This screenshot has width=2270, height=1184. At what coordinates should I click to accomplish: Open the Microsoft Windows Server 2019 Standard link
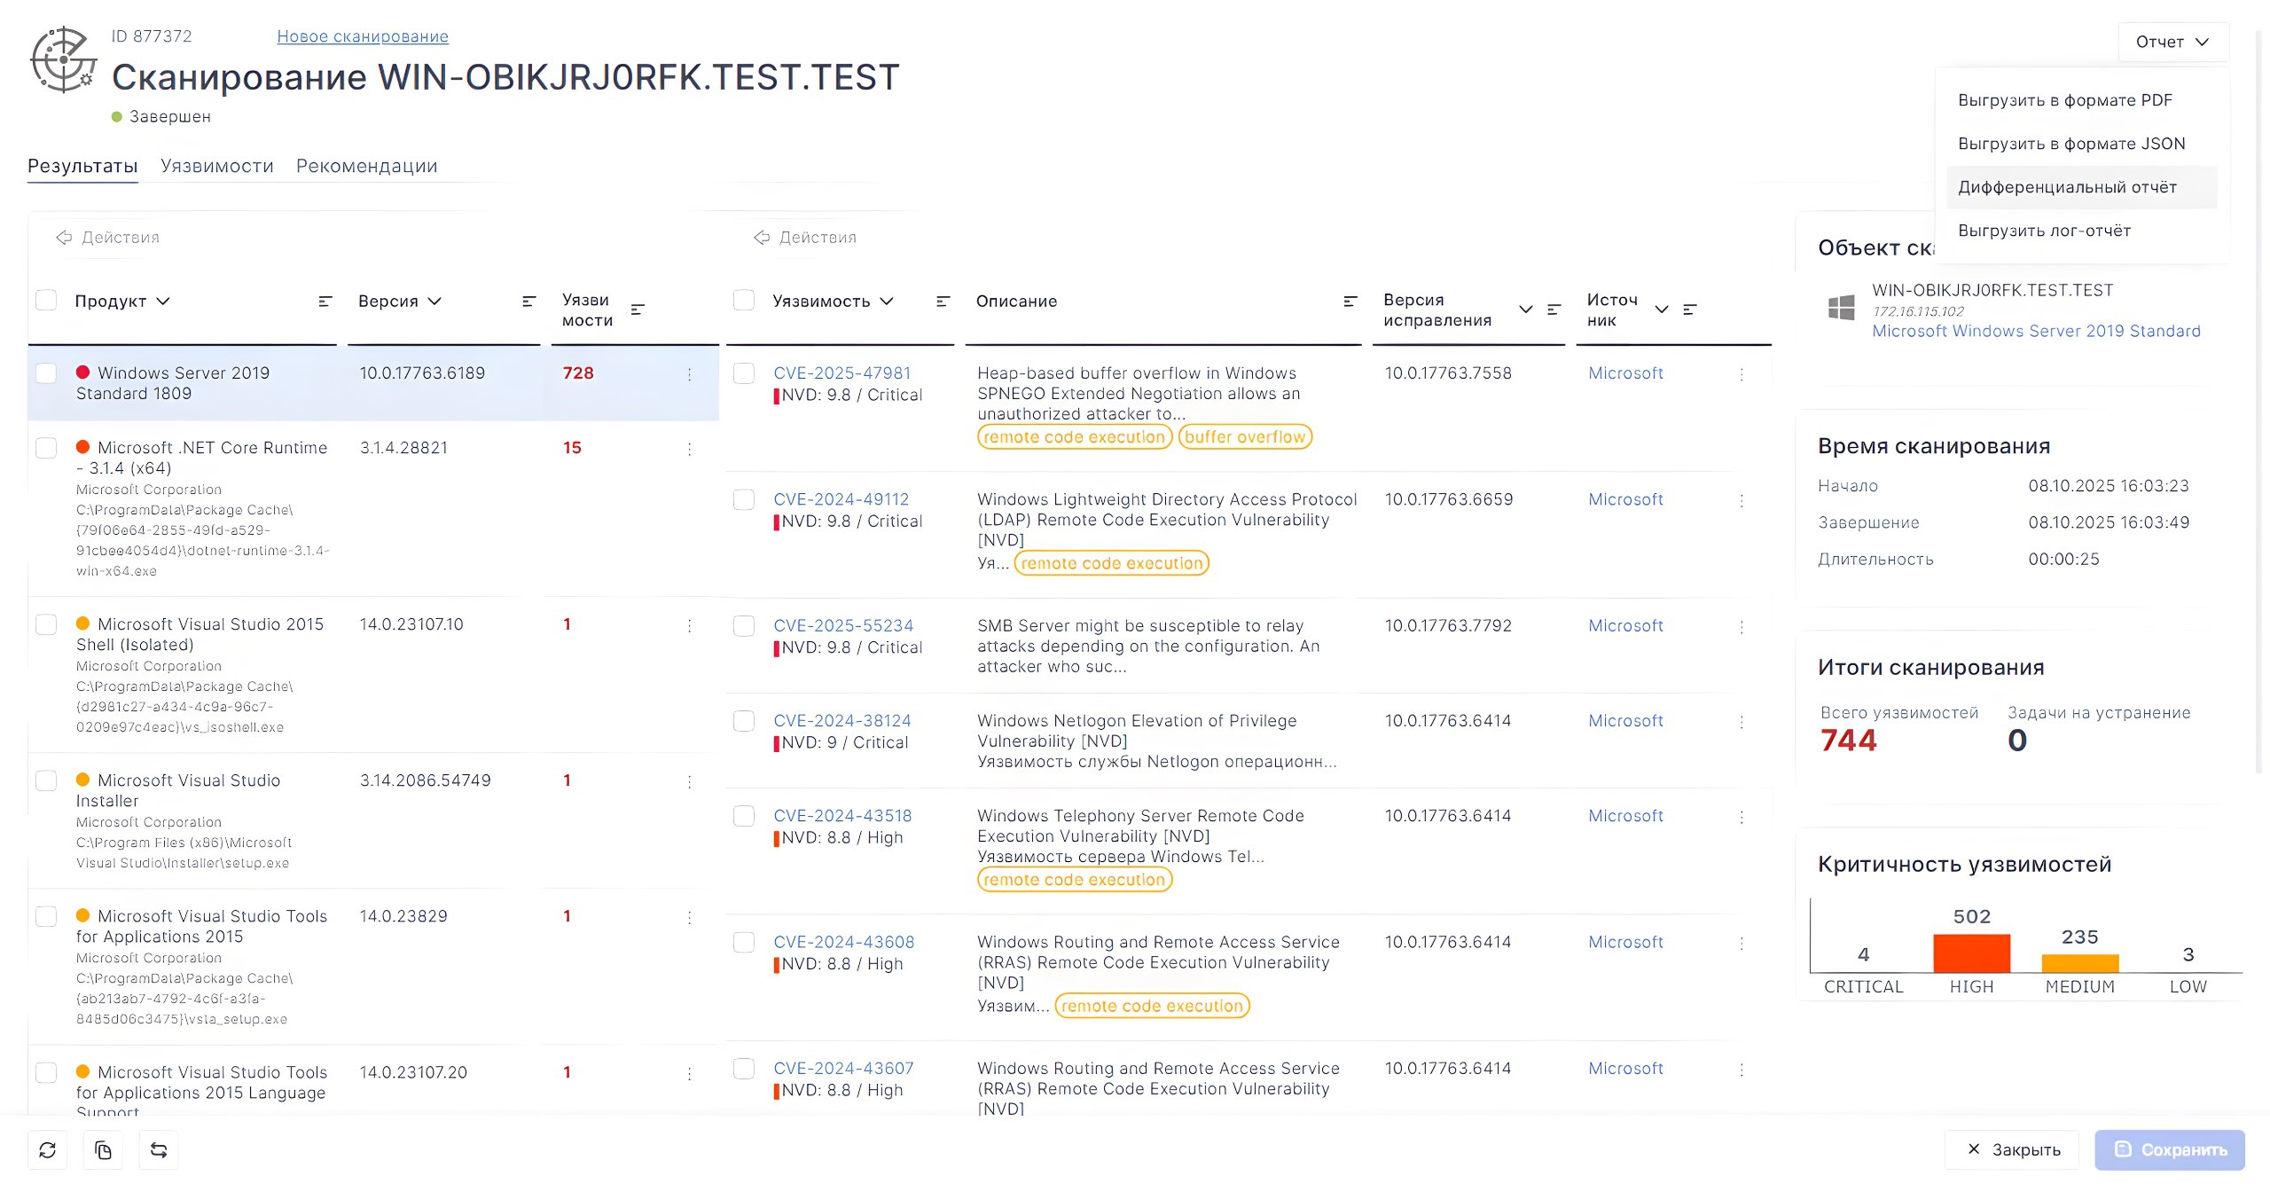[x=2036, y=331]
